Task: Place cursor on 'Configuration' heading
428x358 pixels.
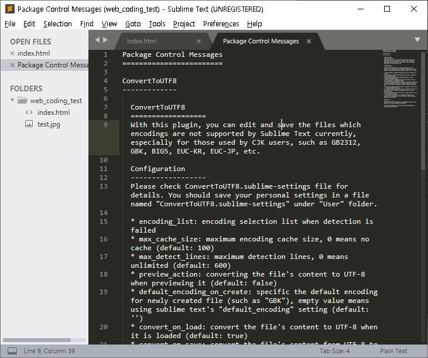Action: pyautogui.click(x=157, y=169)
